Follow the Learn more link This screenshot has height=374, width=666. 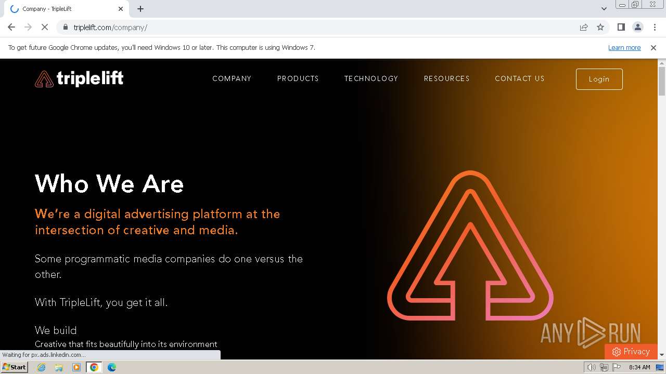pos(624,47)
